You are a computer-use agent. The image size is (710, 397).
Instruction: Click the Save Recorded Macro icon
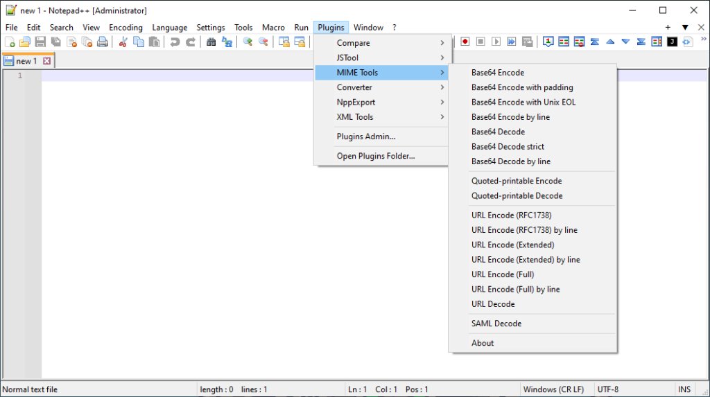528,42
